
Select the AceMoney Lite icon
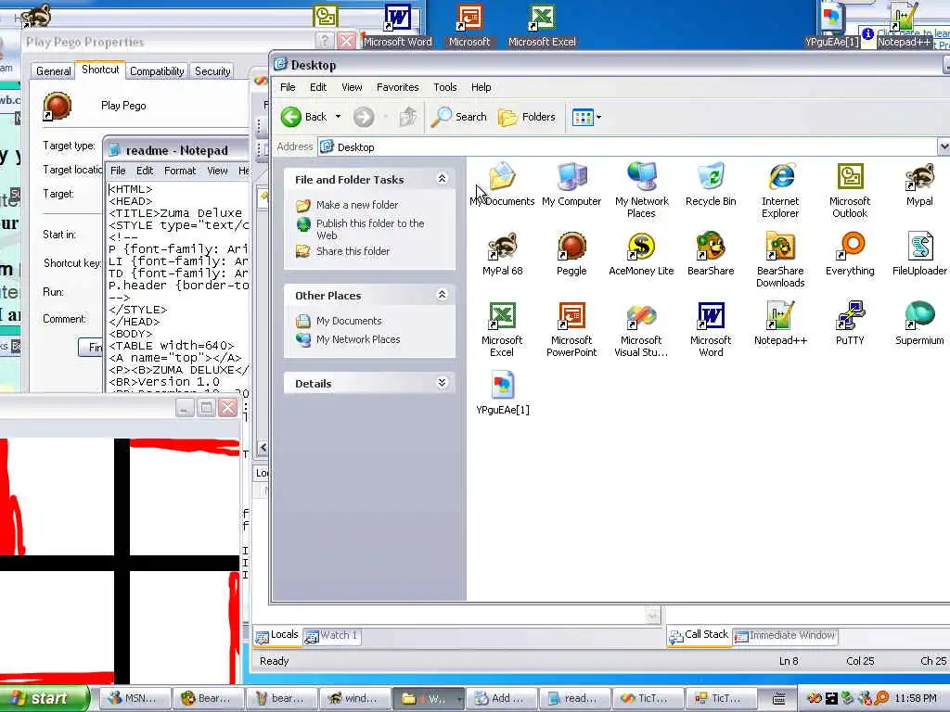click(641, 254)
